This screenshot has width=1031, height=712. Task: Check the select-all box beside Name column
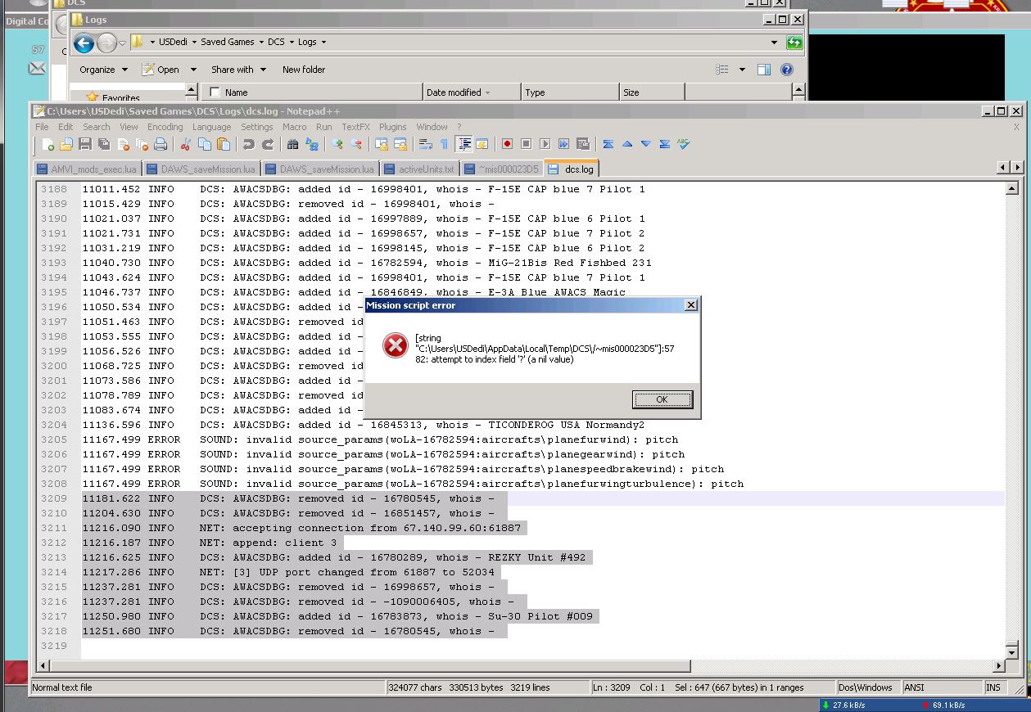tap(215, 92)
